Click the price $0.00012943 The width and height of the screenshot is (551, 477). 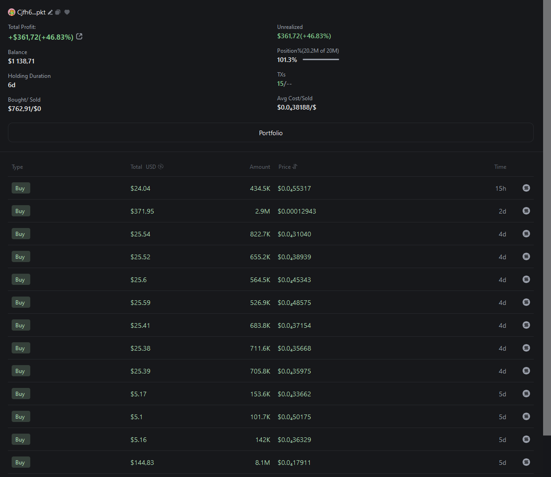297,211
